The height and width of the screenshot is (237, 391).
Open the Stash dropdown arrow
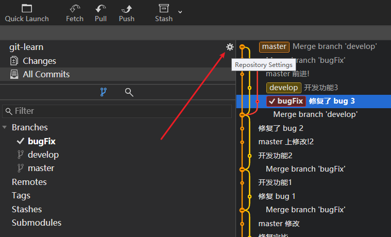point(180,11)
